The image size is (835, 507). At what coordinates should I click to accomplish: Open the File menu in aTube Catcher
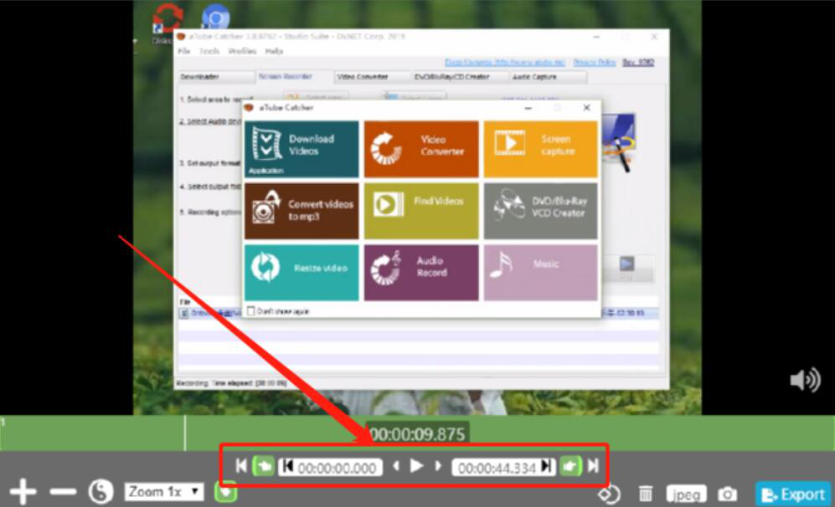(x=184, y=51)
